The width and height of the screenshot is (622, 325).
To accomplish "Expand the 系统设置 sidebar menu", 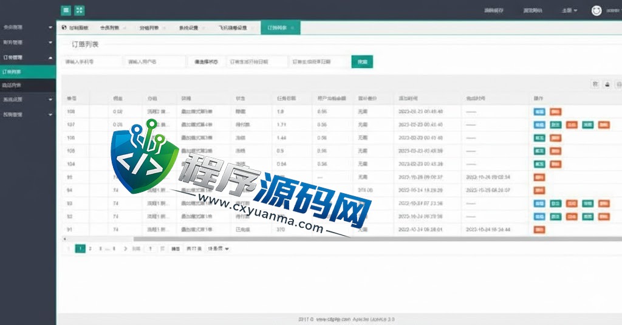I will [28, 100].
